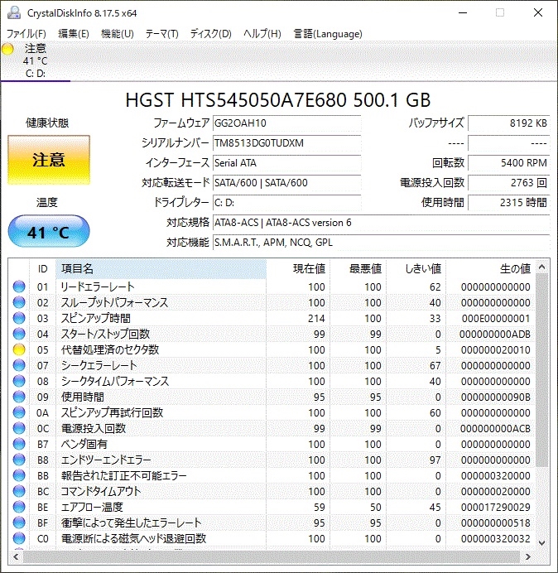The image size is (558, 573).
Task: Click the serial number field TM8513DG0TUDXM
Action: [286, 143]
